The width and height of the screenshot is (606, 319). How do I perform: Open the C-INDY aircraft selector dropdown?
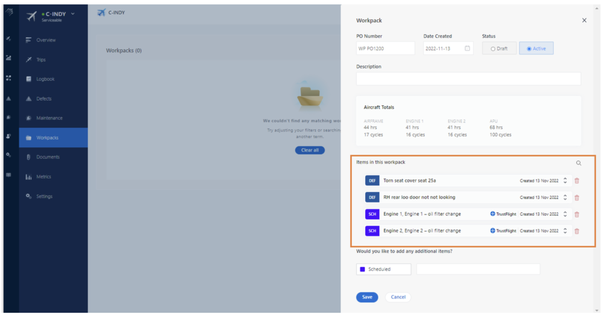coord(73,14)
